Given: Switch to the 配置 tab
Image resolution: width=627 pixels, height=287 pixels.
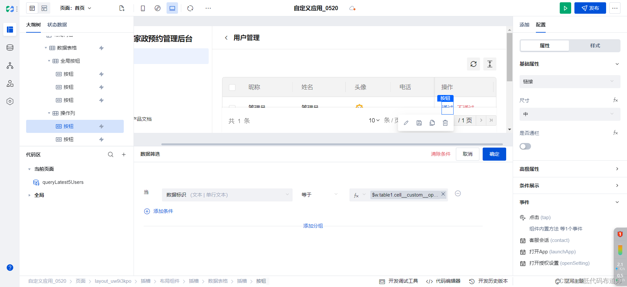Looking at the screenshot, I should (x=541, y=25).
